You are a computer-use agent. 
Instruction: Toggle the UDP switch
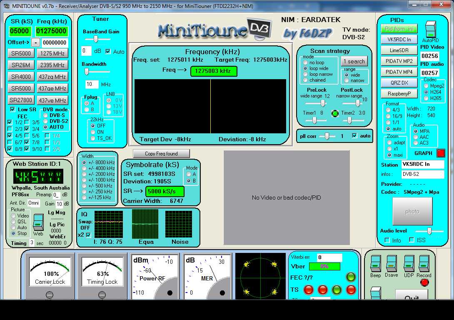[x=409, y=263]
